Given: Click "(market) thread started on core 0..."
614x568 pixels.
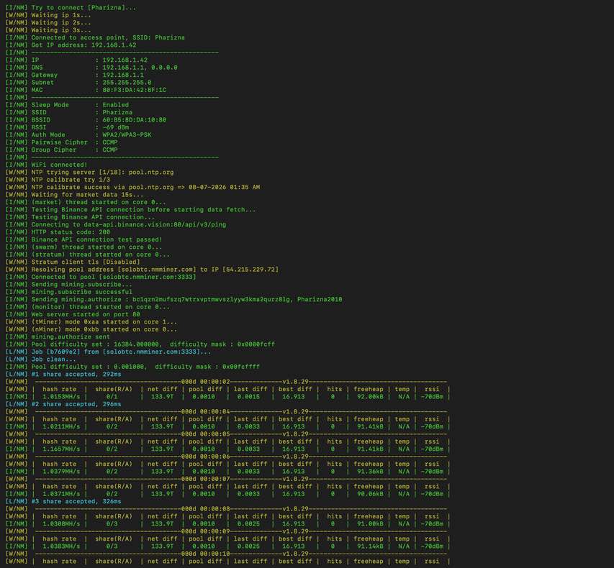Looking at the screenshot, I should pyautogui.click(x=99, y=202).
